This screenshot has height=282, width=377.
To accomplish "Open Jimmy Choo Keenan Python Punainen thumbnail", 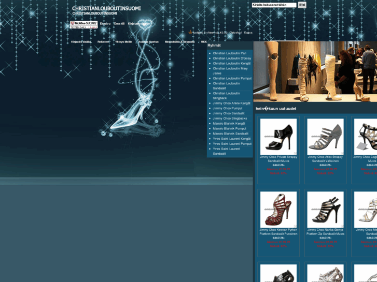I will pyautogui.click(x=278, y=210).
